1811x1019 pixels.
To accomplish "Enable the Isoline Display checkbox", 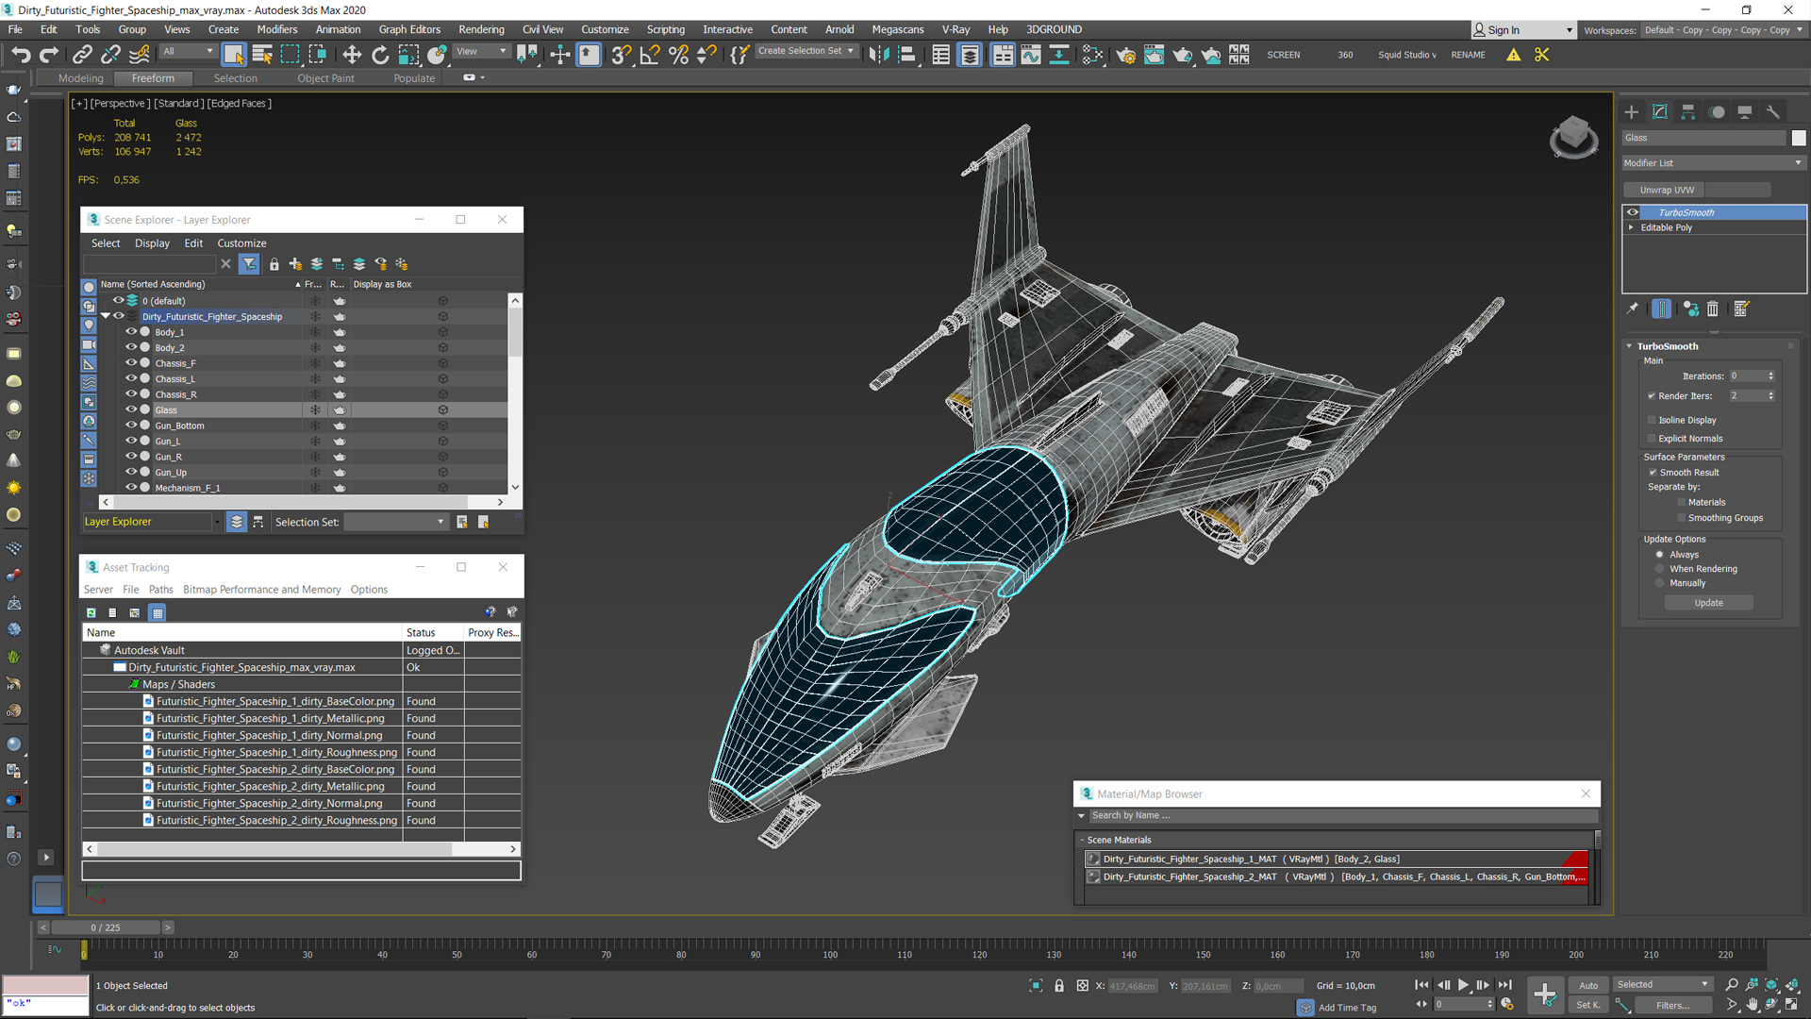I will [1652, 420].
